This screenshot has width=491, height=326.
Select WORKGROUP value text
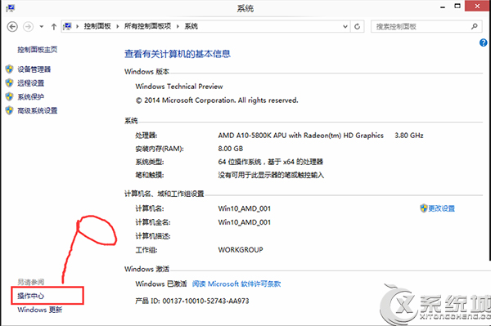pos(241,250)
